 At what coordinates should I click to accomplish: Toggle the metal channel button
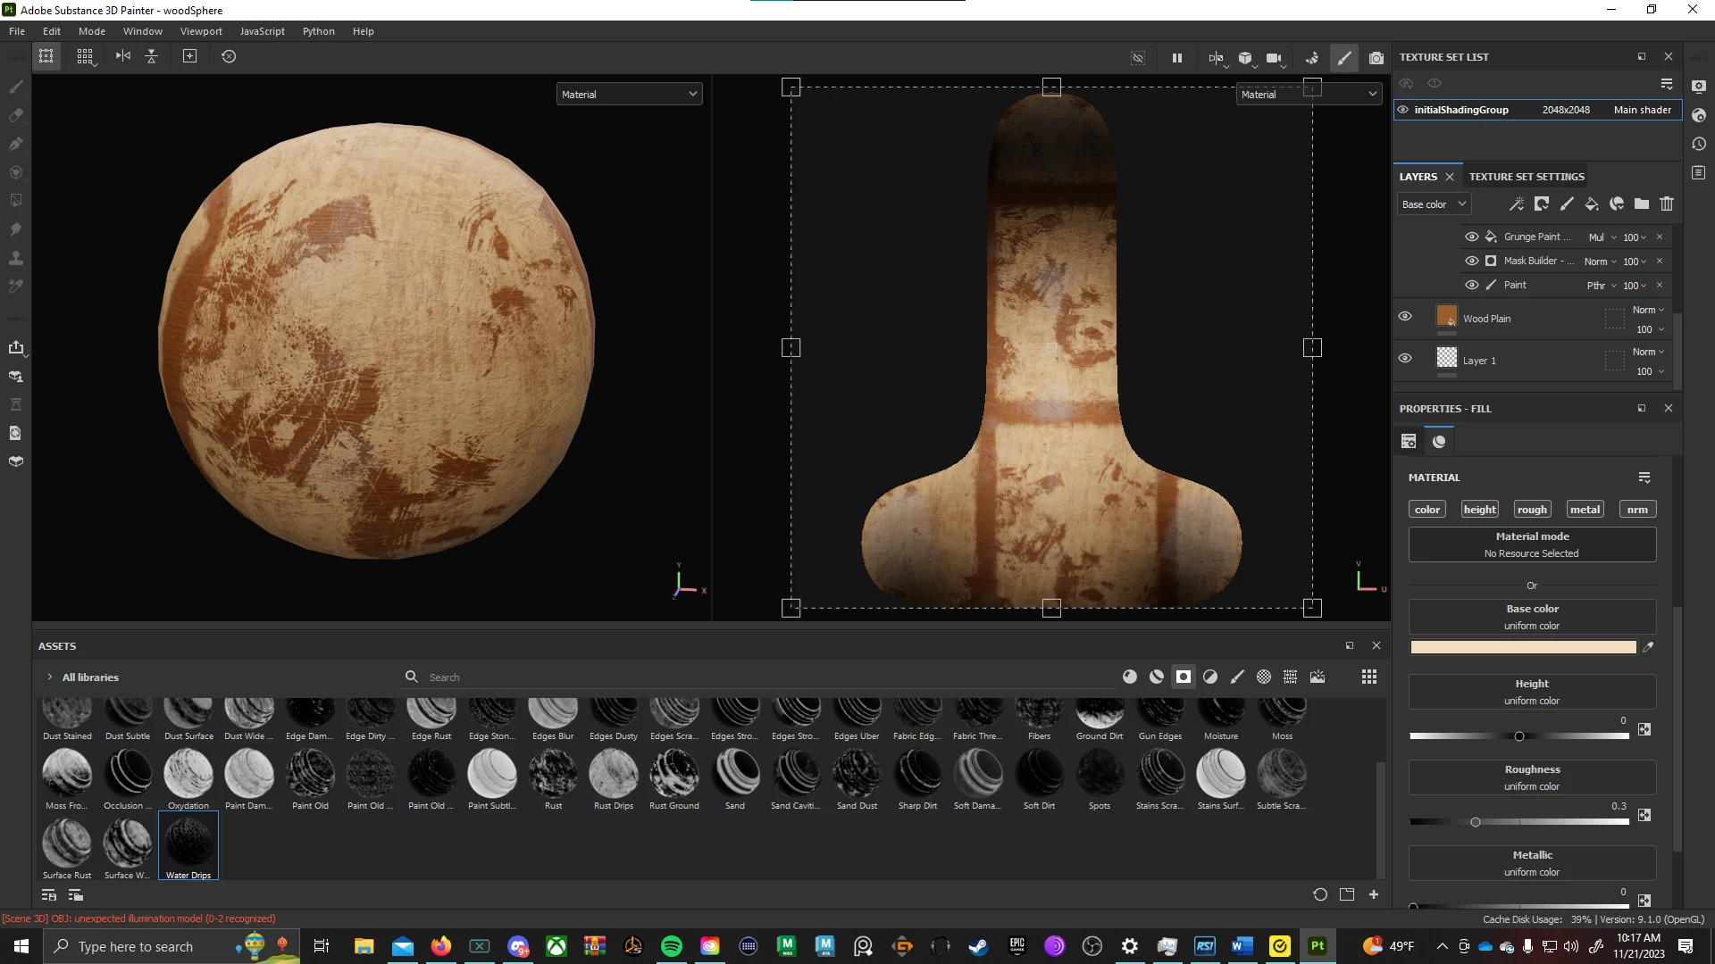pos(1585,510)
